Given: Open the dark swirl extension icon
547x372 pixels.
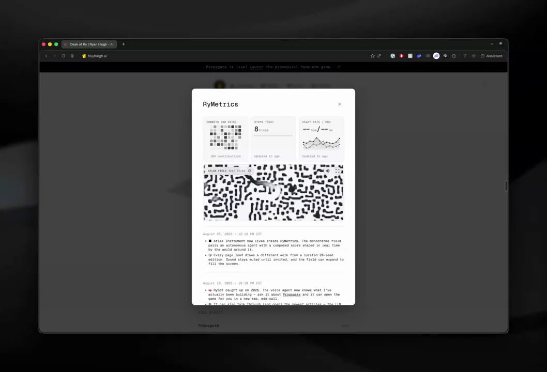Looking at the screenshot, I should (445, 56).
